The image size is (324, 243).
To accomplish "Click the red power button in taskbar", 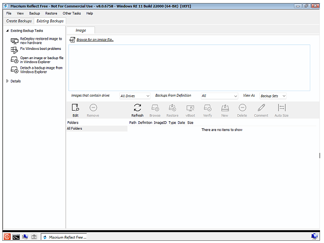I will tap(7, 237).
